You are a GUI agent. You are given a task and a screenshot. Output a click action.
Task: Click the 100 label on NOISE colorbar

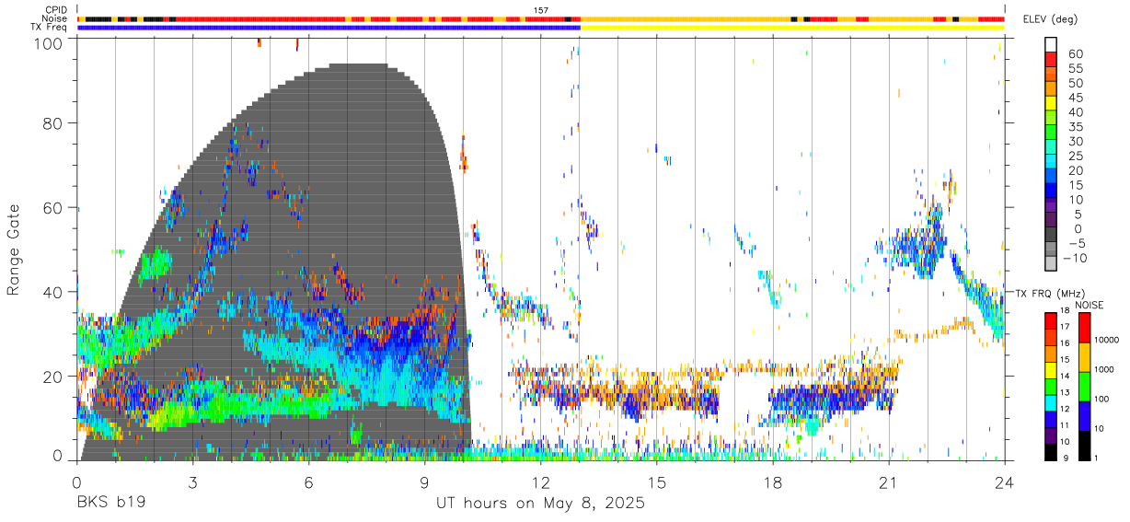tap(1101, 399)
